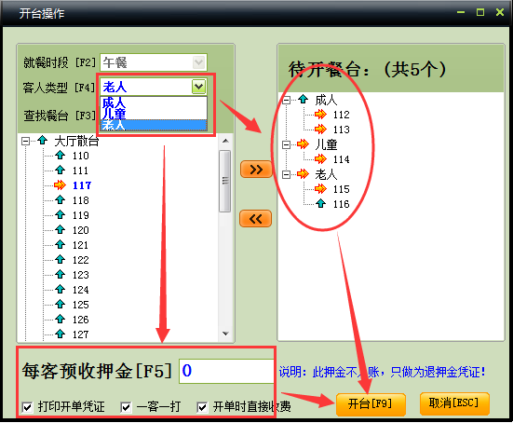513x423 pixels.
Task: Collapse the 大厅散台 tree node
Action: tap(25, 141)
